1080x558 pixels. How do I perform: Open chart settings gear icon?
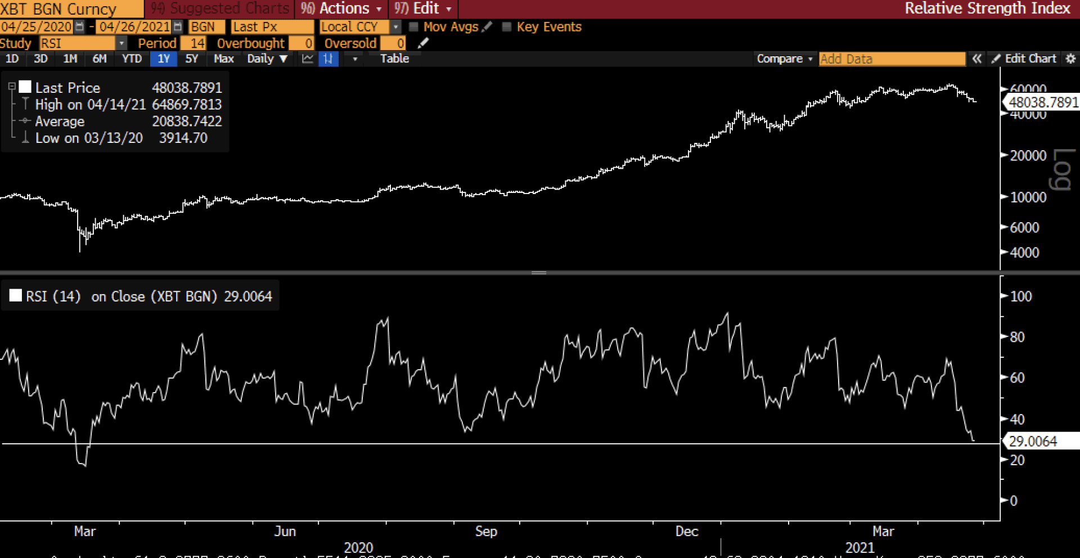pyautogui.click(x=1070, y=58)
